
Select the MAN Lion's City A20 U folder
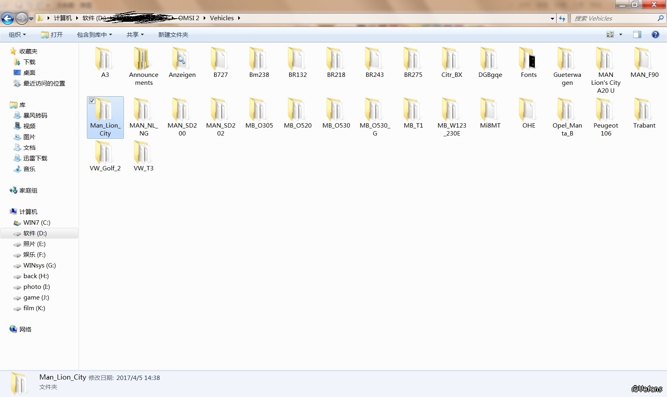pos(605,71)
